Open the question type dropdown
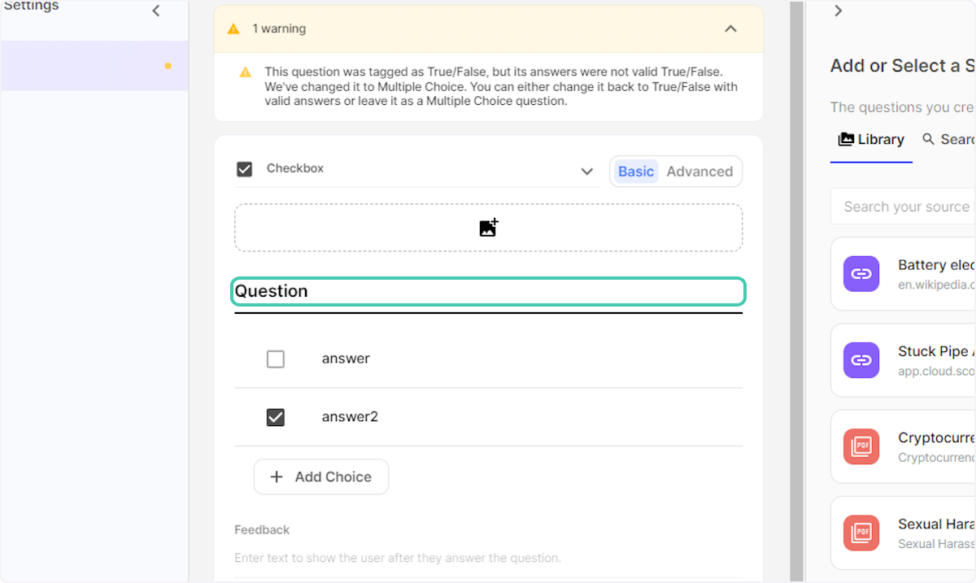The height and width of the screenshot is (583, 976). [x=586, y=172]
